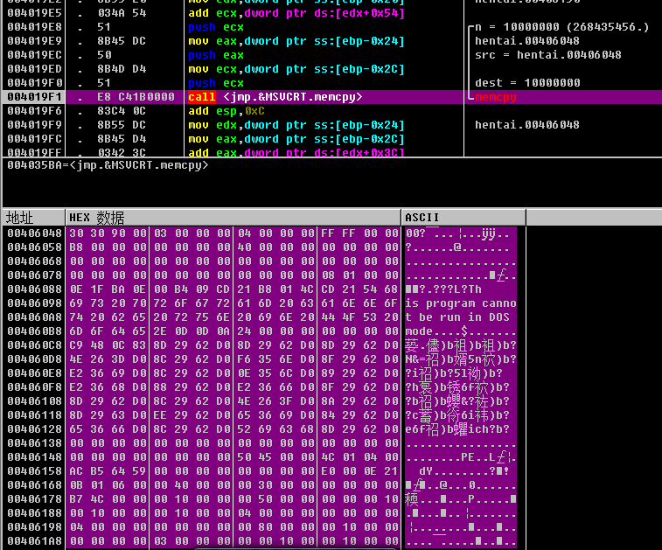Select dump row at address 004061A8

pos(34,541)
